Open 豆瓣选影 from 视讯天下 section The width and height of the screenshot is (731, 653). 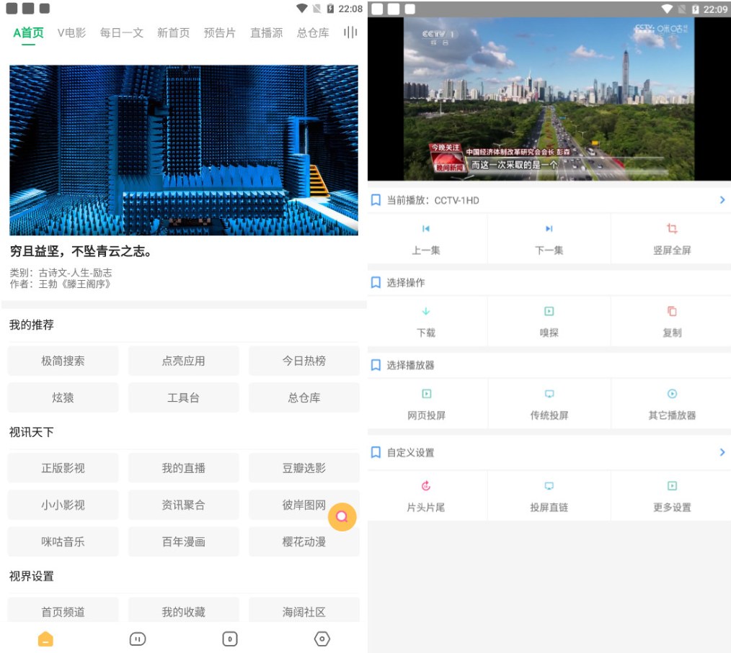coord(304,467)
